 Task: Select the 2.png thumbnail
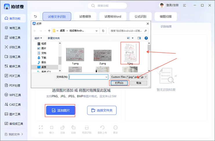click(x=103, y=56)
